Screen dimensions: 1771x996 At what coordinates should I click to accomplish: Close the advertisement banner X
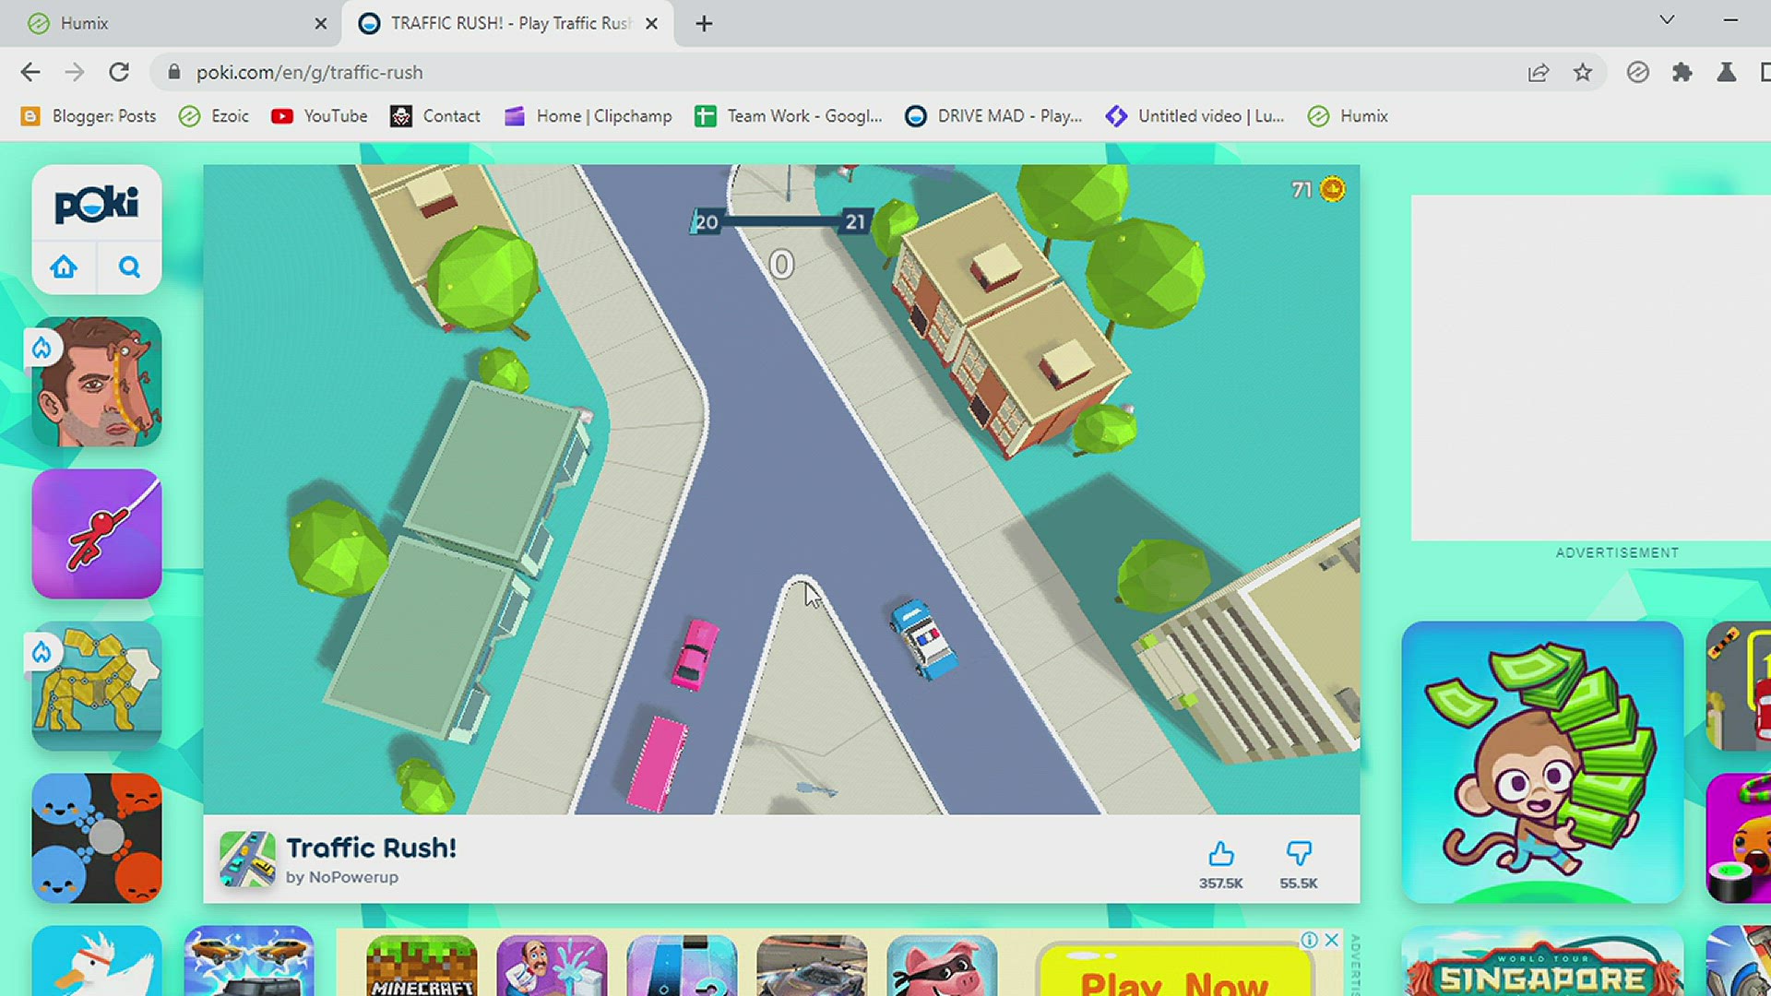click(1331, 940)
